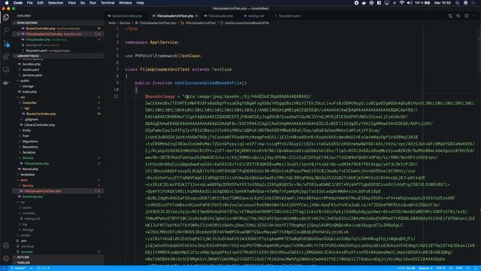
Task: Click the git branch master in status bar
Action: point(18,268)
